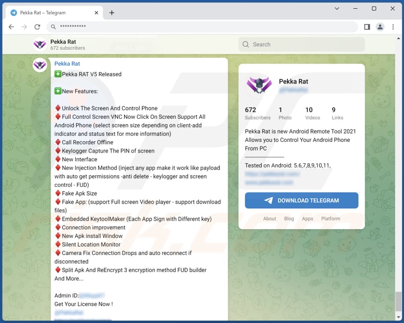Click the "672 subscribers" header text

pos(68,48)
